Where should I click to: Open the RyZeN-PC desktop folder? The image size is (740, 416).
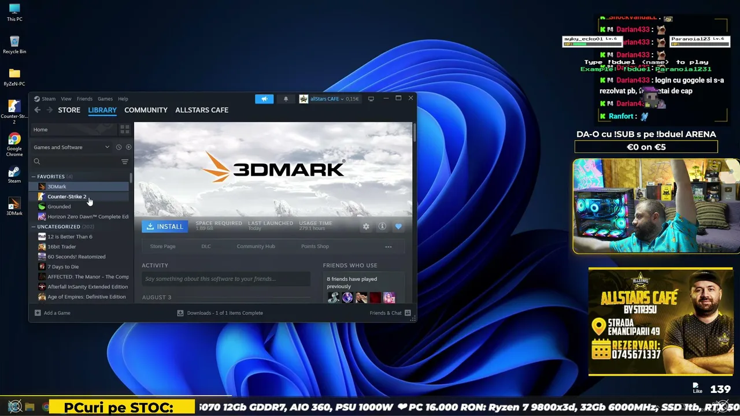(x=14, y=77)
